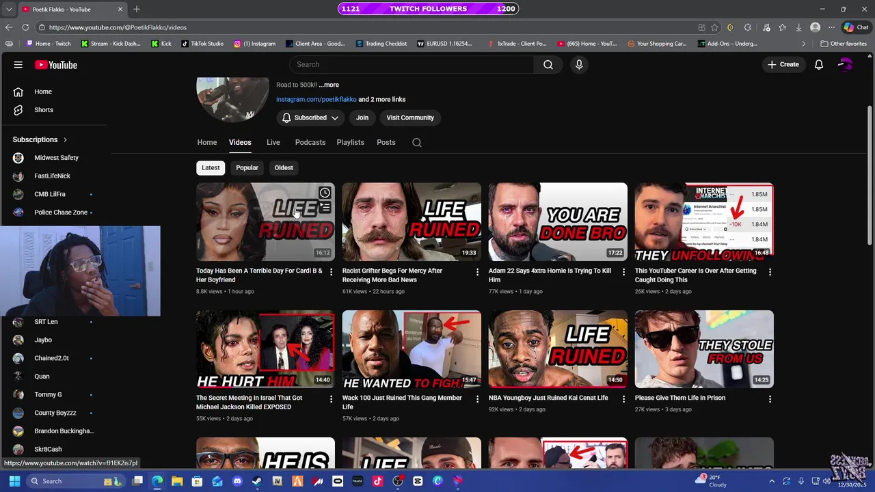This screenshot has width=875, height=492.
Task: Open the tab list dropdown arrow
Action: (x=9, y=9)
